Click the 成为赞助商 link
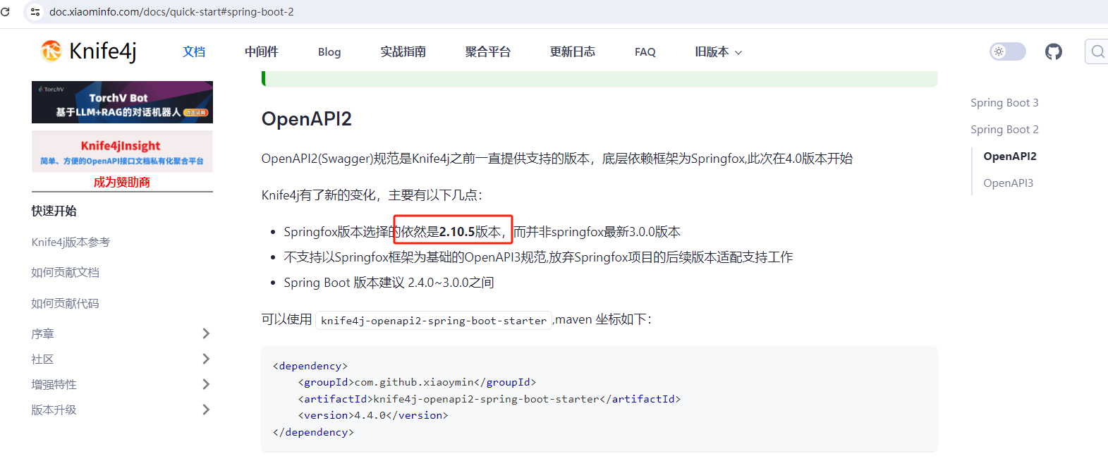 pos(122,182)
